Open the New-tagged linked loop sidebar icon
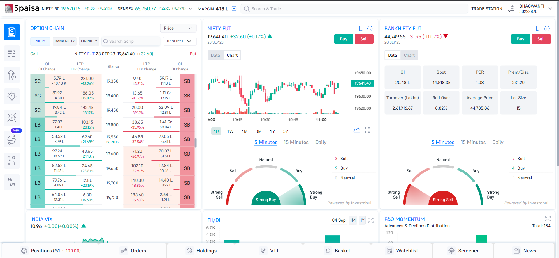The width and height of the screenshot is (559, 258). click(x=12, y=139)
